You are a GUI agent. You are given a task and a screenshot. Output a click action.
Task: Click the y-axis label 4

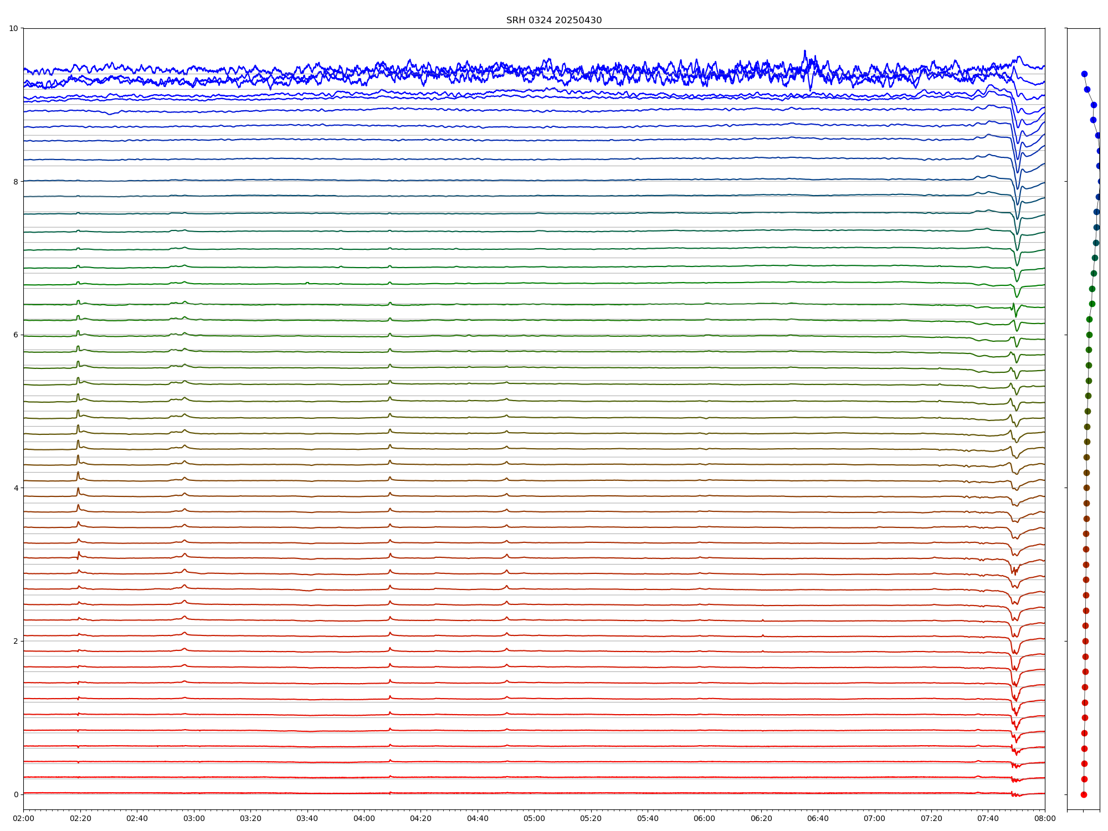(16, 488)
